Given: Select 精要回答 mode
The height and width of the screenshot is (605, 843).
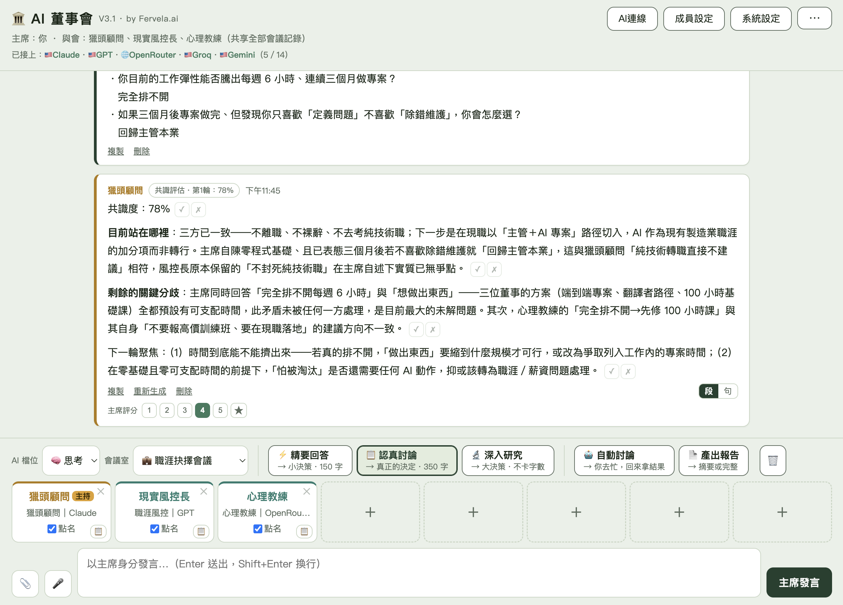Looking at the screenshot, I should click(310, 461).
